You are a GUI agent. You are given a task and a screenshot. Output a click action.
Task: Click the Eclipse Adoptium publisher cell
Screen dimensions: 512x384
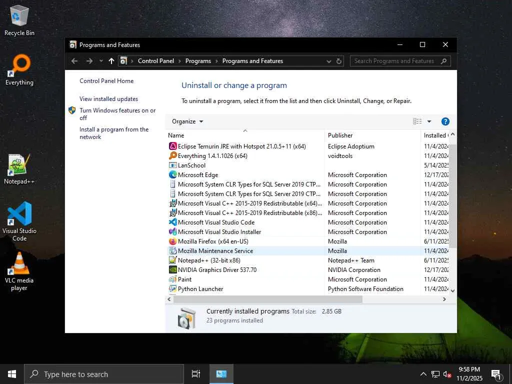(351, 146)
